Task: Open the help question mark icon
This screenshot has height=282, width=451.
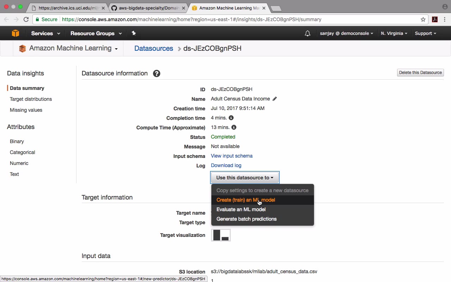Action: click(x=157, y=73)
